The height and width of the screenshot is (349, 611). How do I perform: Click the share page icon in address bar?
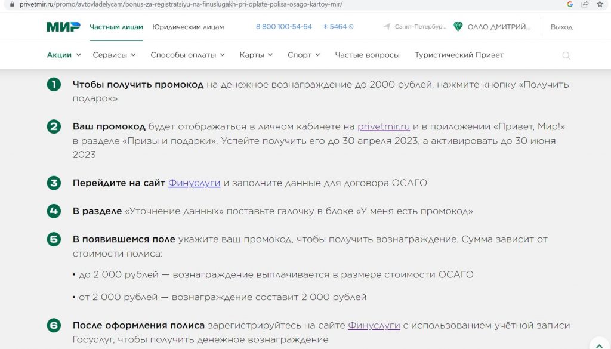click(585, 4)
